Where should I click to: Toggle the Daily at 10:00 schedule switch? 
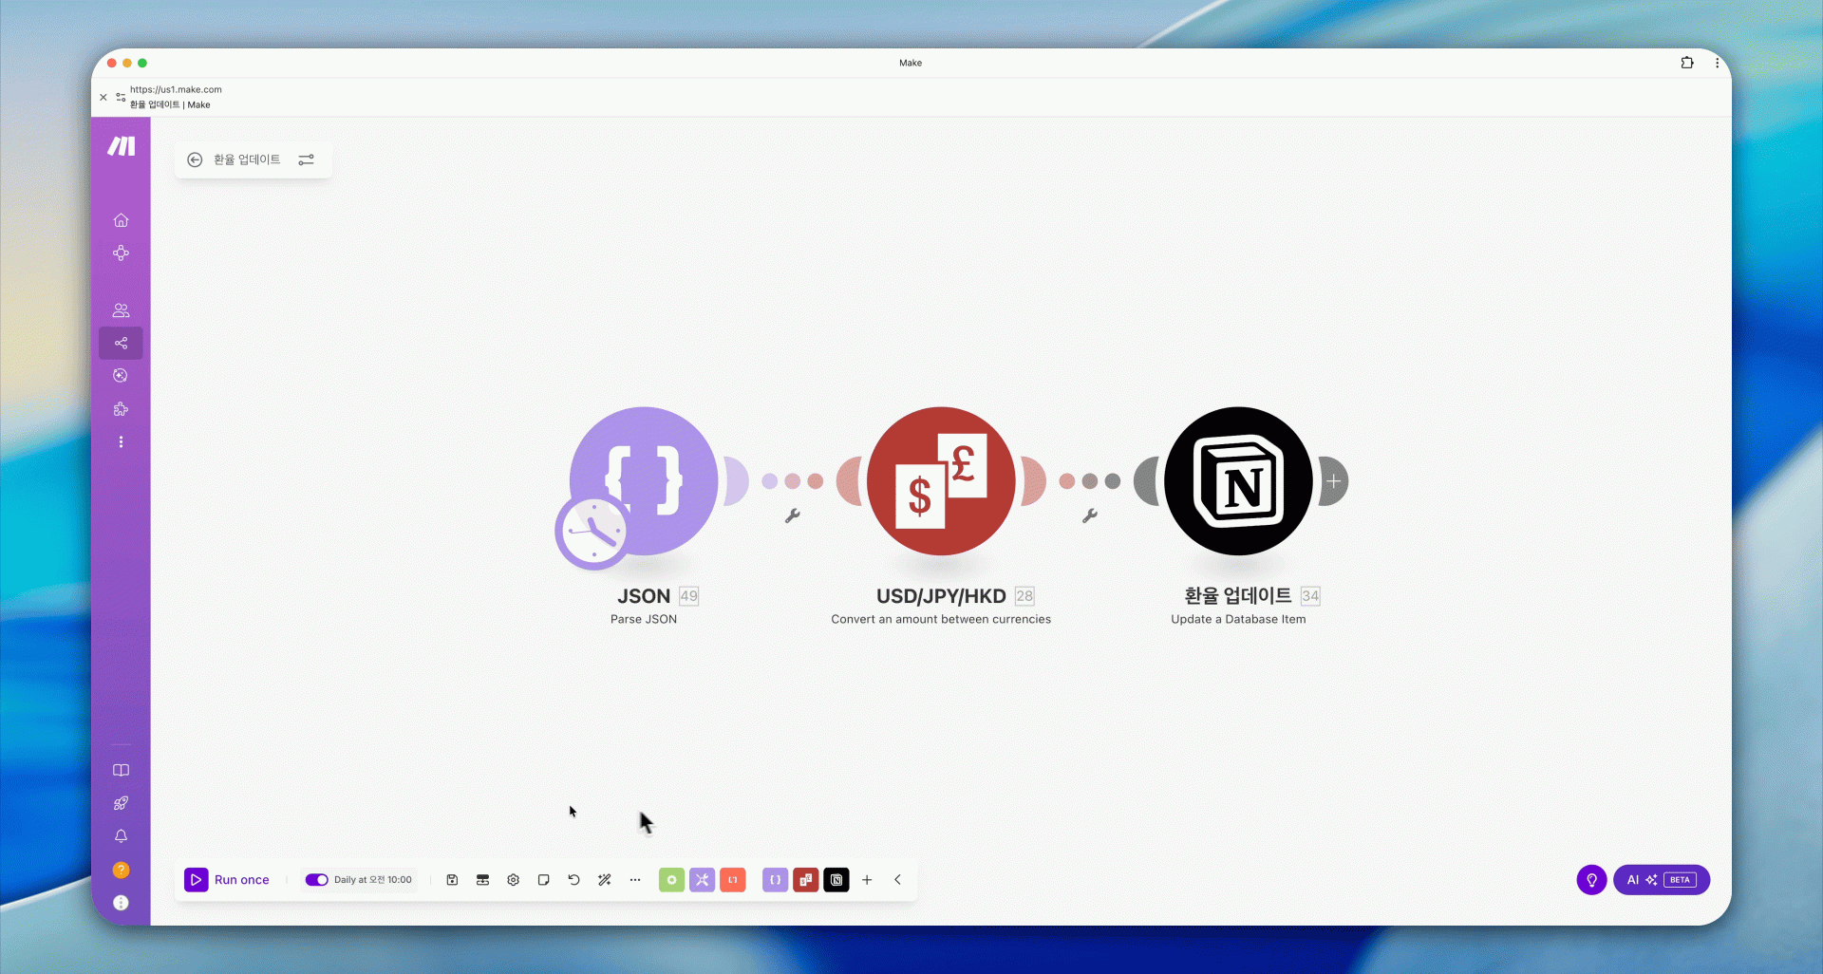[x=316, y=880]
